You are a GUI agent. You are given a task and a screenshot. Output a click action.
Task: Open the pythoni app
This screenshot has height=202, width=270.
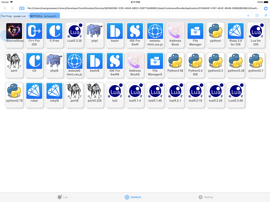[215, 35]
